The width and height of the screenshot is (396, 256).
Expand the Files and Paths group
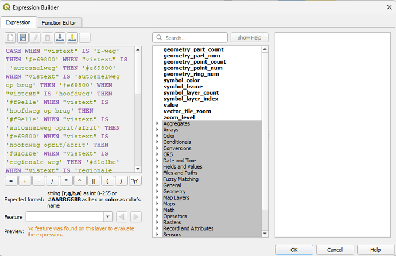(157, 173)
